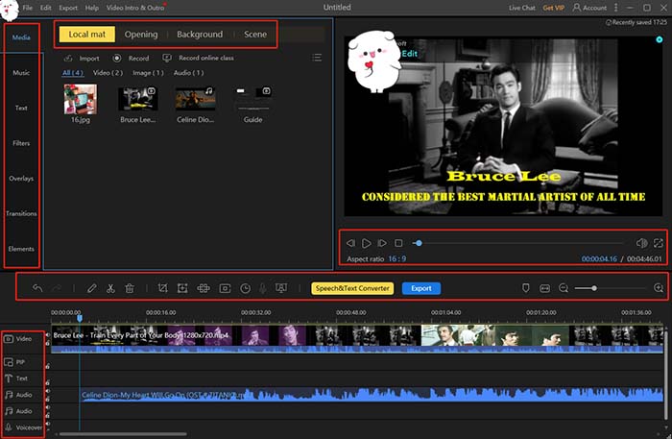Filter media by Audio (1)
This screenshot has height=439, width=672.
[188, 72]
